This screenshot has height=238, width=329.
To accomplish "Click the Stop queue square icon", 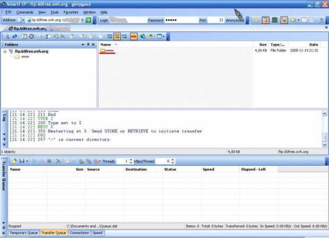I will (49, 161).
